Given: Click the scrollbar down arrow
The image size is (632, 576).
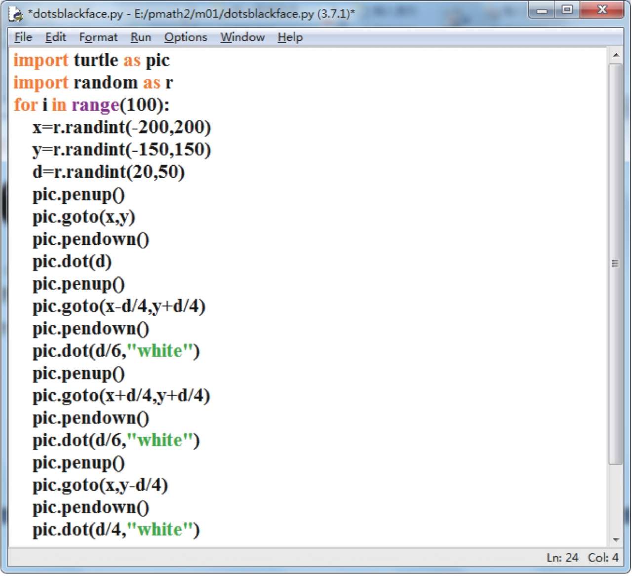Looking at the screenshot, I should point(616,539).
